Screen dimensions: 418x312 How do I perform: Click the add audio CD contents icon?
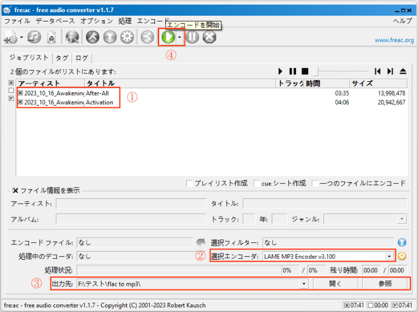point(34,37)
